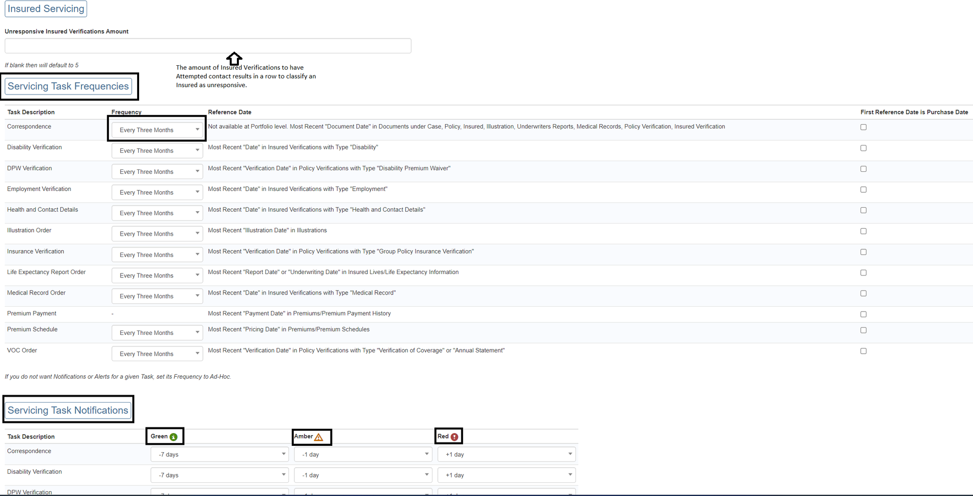Screen dimensions: 973x496
Task: Click the amber warning triangle icon
Action: coord(319,437)
